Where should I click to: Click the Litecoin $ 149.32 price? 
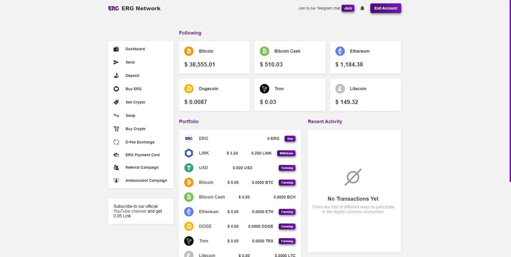pos(347,102)
